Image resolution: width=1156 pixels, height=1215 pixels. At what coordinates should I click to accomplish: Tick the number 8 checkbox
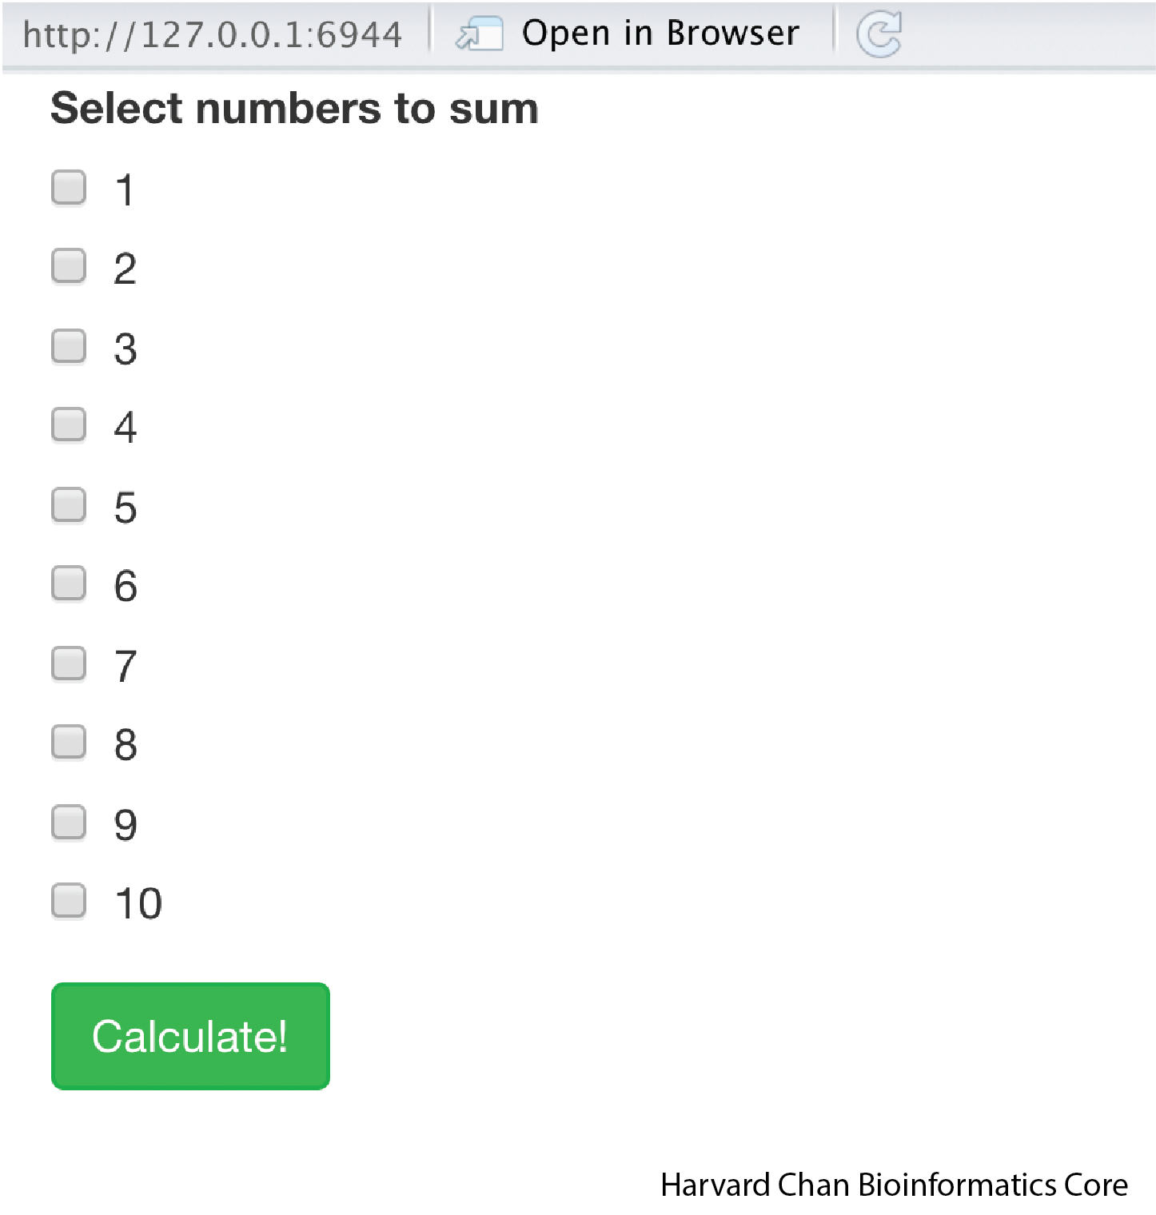click(69, 742)
